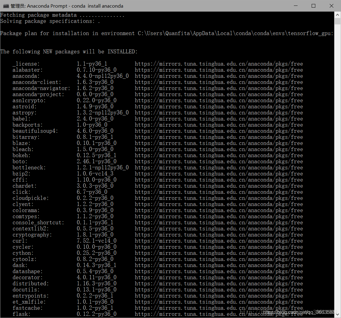Screen dimensions: 341x318
Task: Click the window title text
Action: (x=67, y=6)
